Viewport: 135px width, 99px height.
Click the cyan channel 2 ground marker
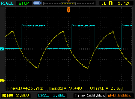(x=2, y=49)
